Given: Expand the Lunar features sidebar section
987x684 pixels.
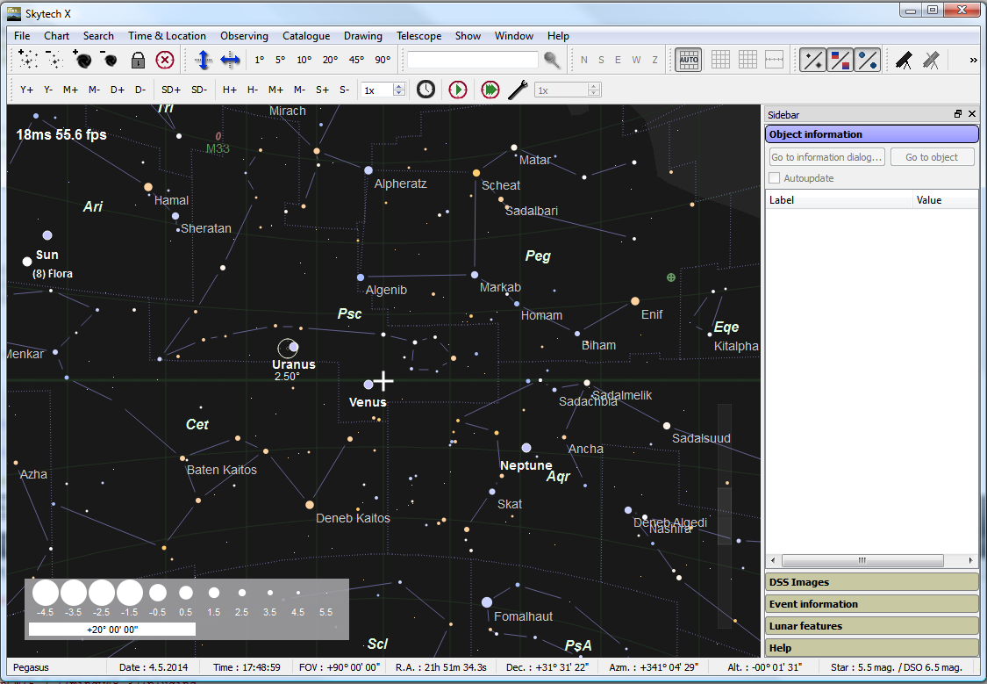Looking at the screenshot, I should [x=872, y=626].
